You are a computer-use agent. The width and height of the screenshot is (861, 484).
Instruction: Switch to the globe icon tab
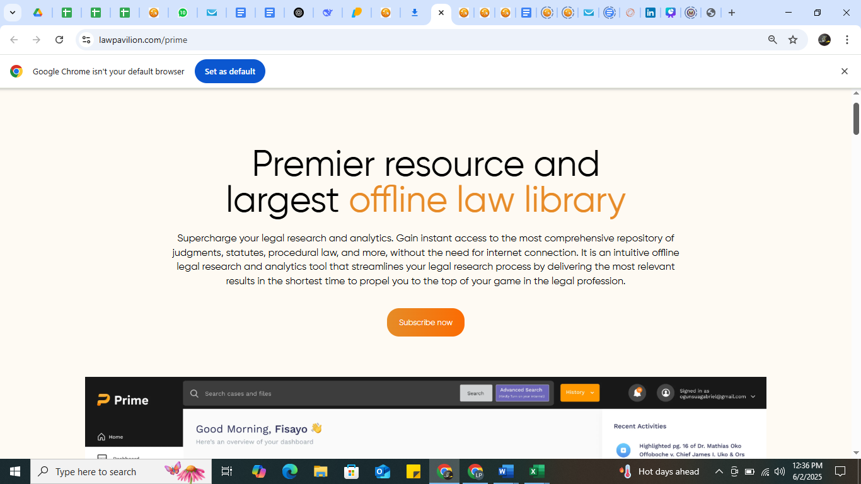click(711, 13)
